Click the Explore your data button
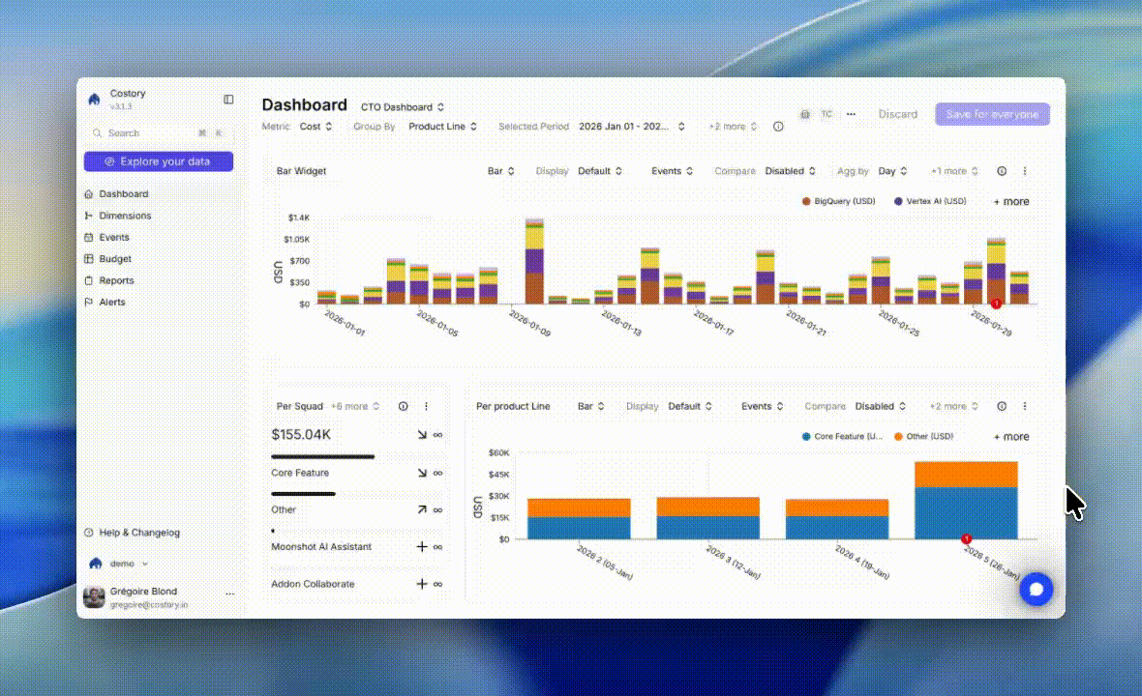This screenshot has width=1142, height=696. pyautogui.click(x=159, y=161)
